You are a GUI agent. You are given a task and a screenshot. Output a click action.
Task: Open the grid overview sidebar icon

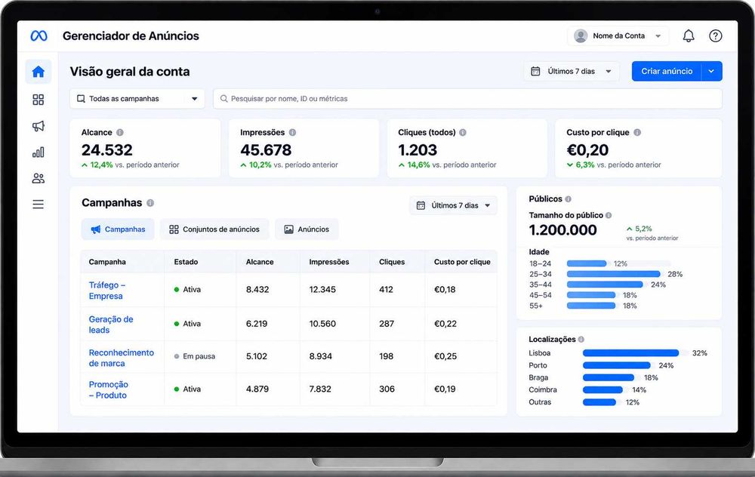tap(38, 100)
